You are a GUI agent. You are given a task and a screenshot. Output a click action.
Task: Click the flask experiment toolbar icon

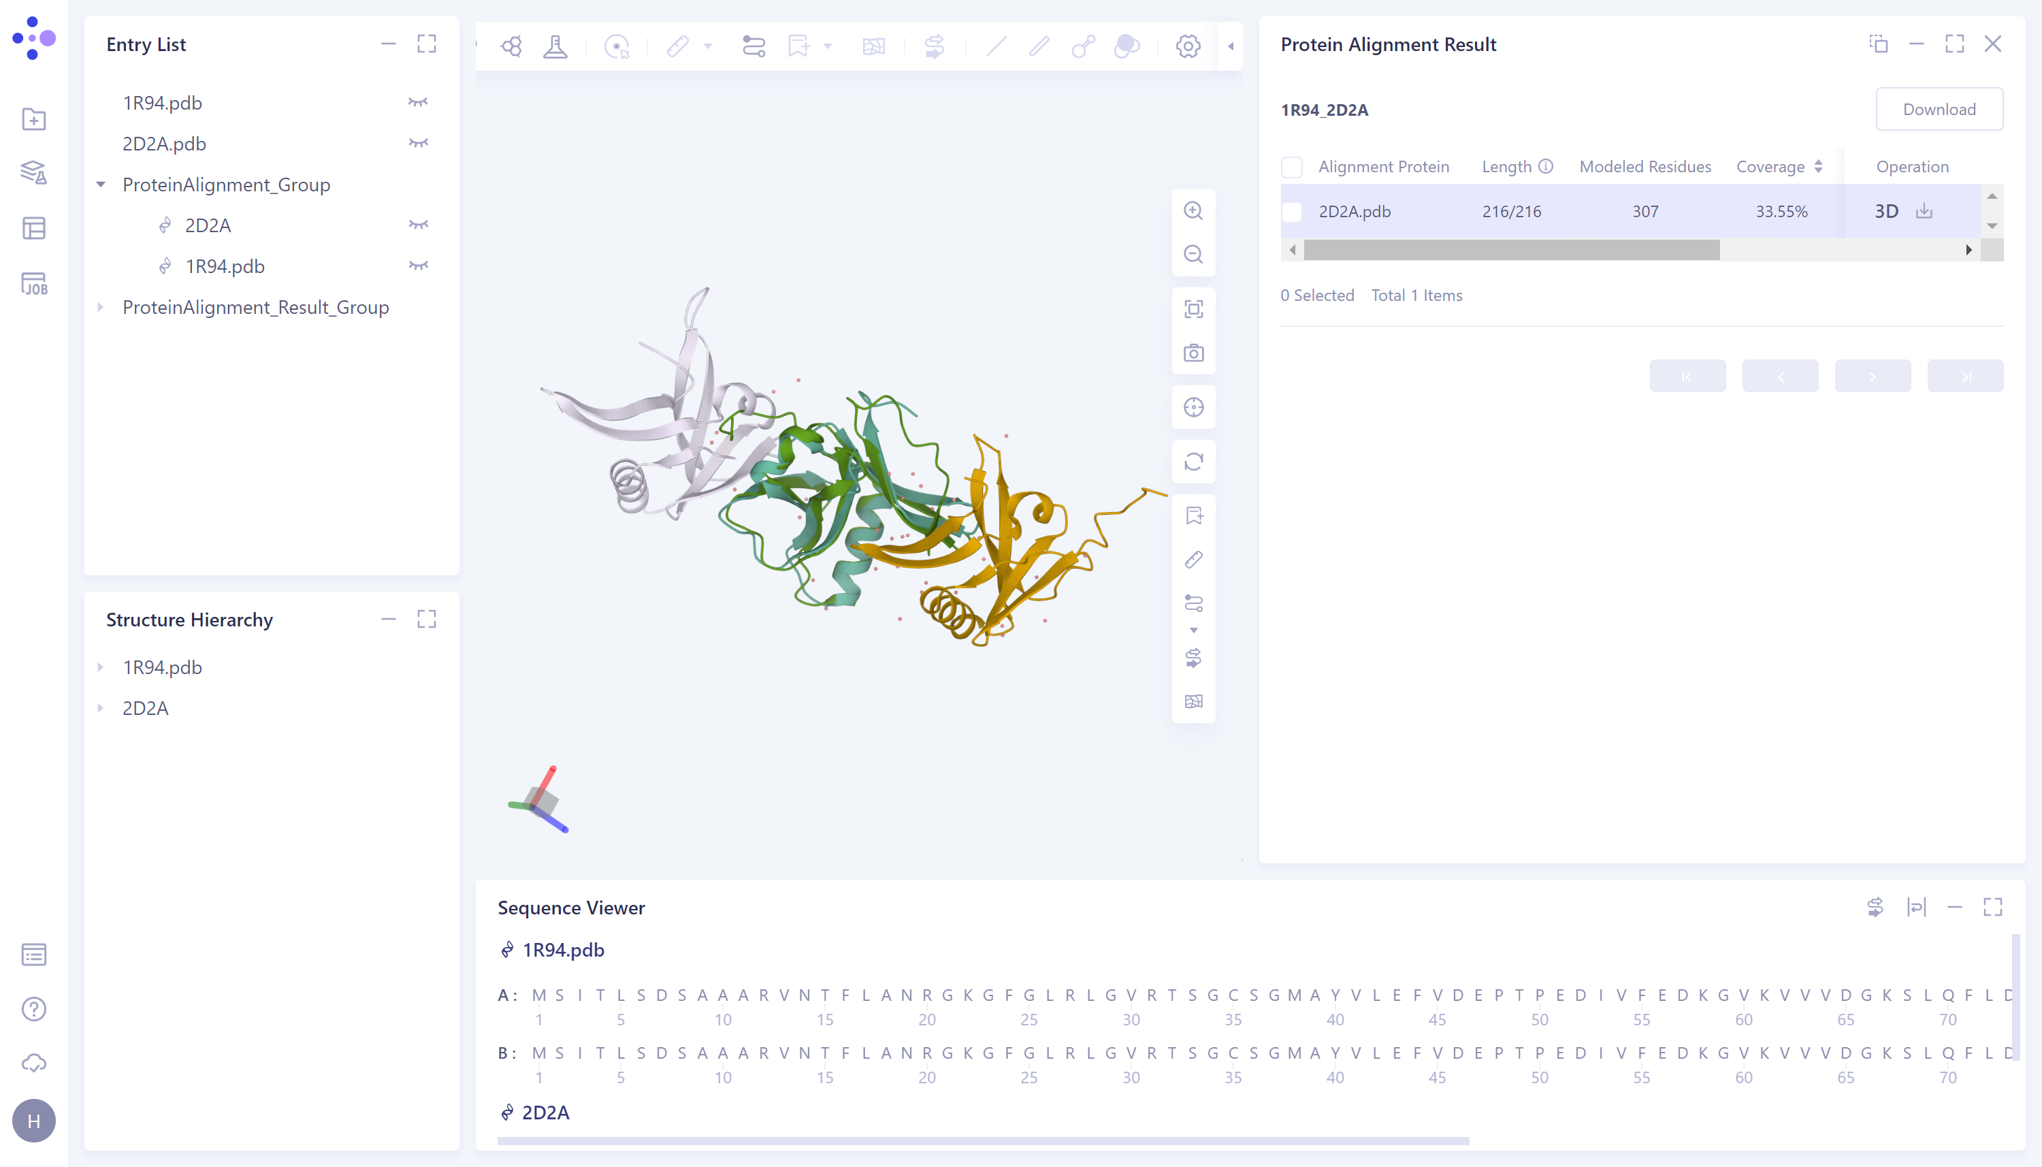(x=555, y=46)
